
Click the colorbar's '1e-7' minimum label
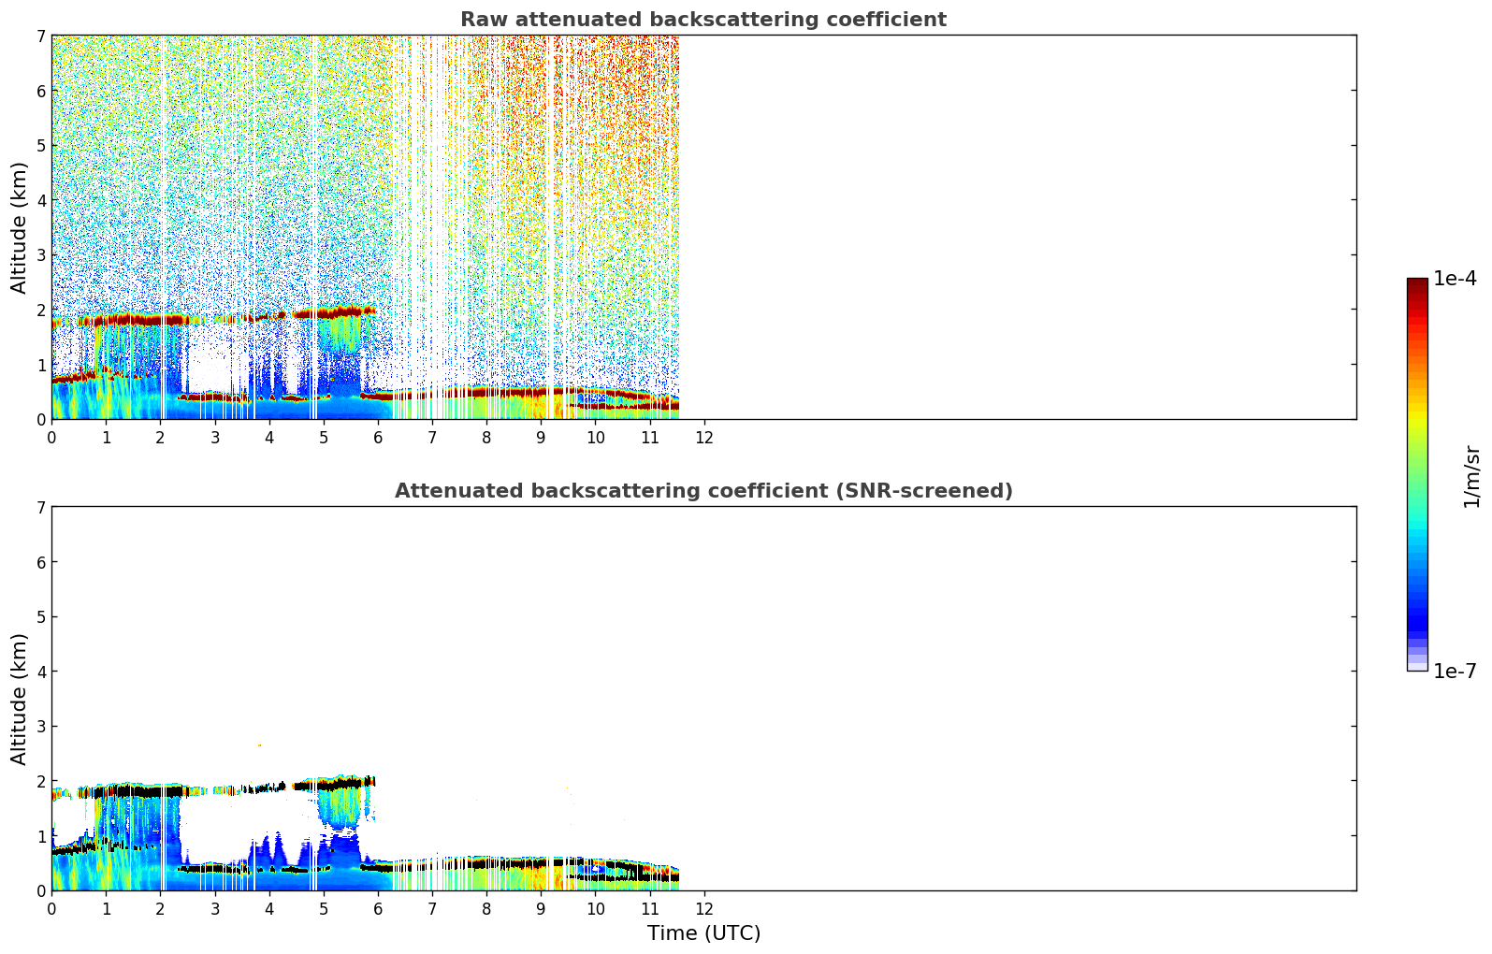[x=1455, y=672]
